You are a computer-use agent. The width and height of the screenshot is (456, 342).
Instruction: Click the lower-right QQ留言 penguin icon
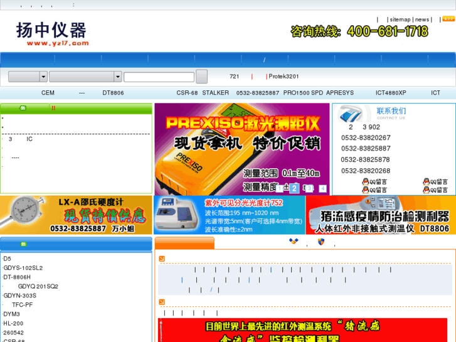[426, 190]
